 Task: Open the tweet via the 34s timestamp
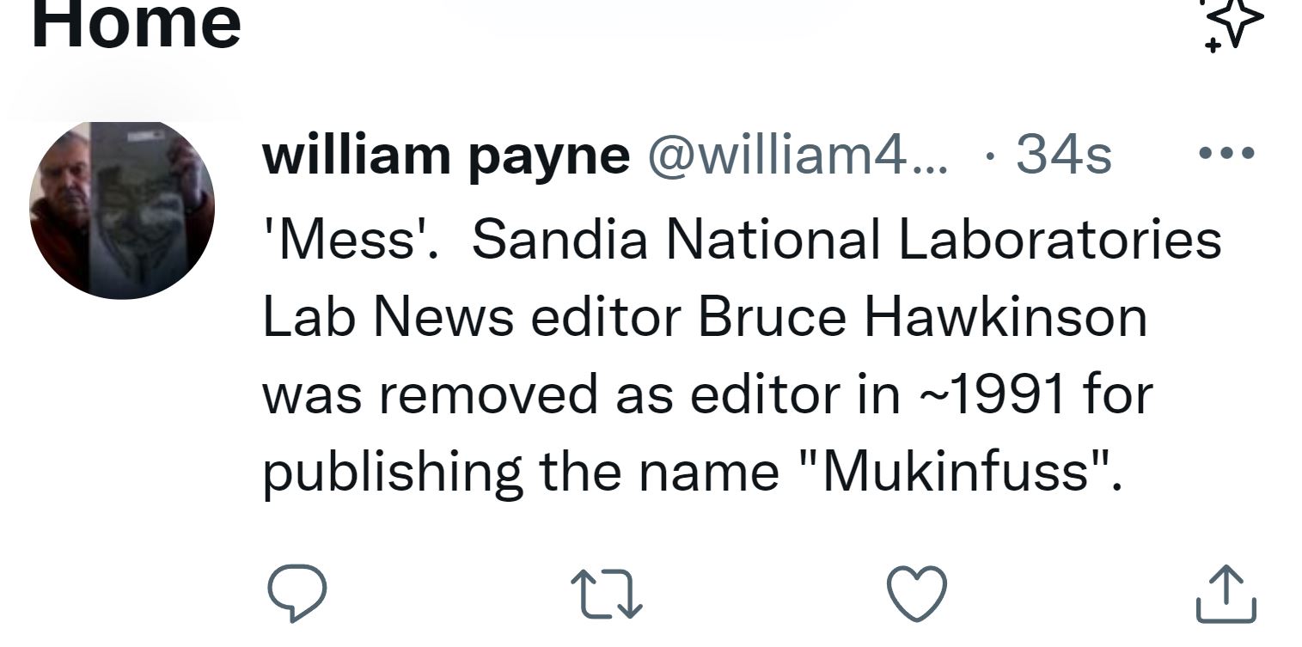[1064, 156]
